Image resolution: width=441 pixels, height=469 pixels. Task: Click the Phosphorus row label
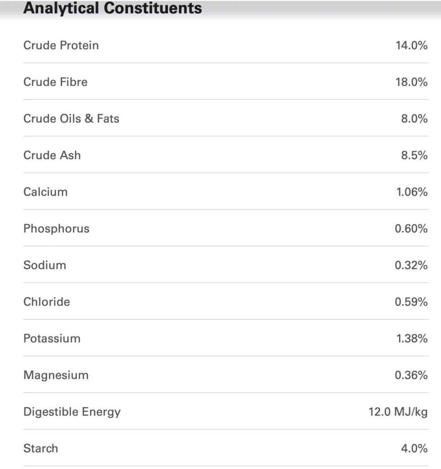point(56,229)
